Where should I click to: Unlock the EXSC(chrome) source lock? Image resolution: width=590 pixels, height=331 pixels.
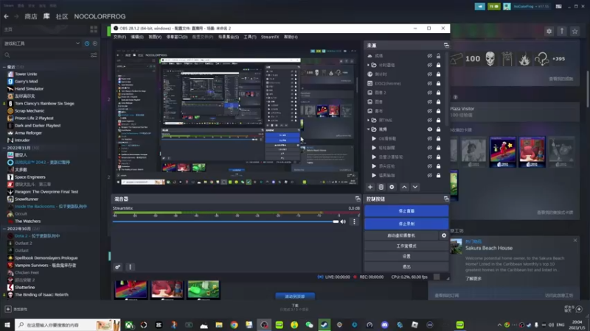pyautogui.click(x=438, y=83)
